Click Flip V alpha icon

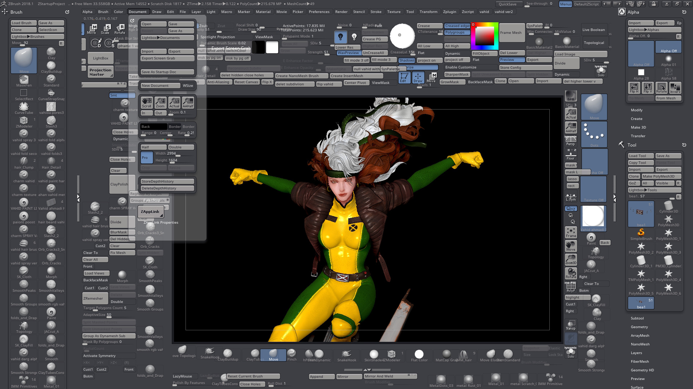click(x=648, y=88)
